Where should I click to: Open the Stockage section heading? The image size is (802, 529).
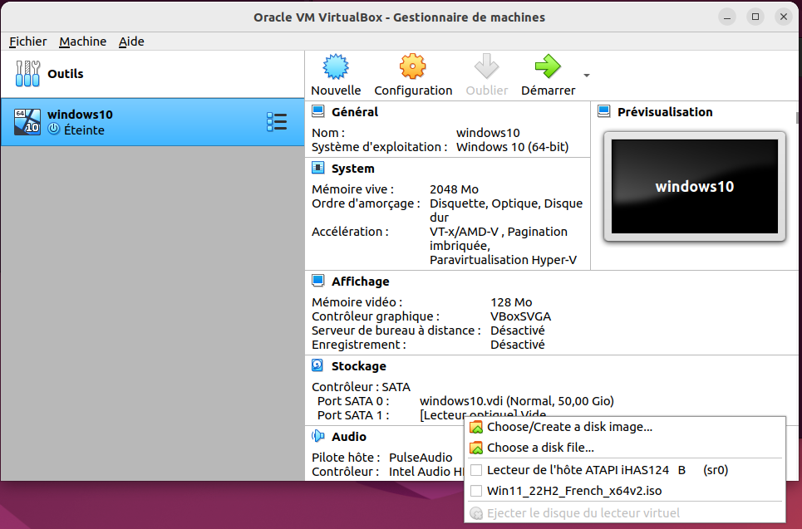[358, 366]
